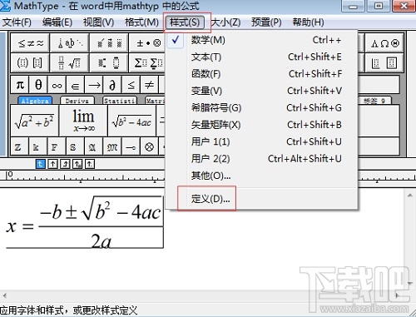
Task: Click the vertical scrollbar up arrow
Action: tap(410, 196)
